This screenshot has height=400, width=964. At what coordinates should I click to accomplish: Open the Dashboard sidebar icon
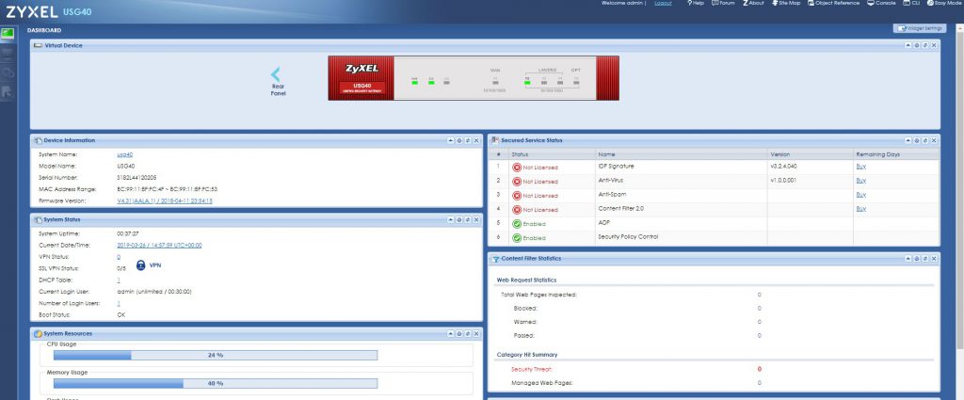click(x=8, y=33)
